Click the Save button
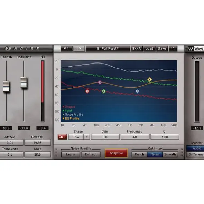The image size is (204, 204). (162, 48)
